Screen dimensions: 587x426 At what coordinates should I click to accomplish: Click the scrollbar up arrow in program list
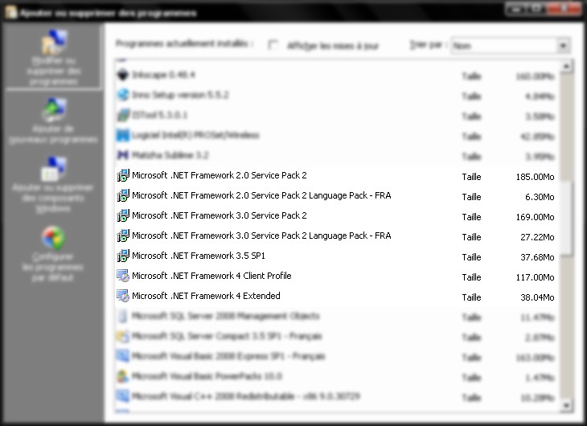566,66
